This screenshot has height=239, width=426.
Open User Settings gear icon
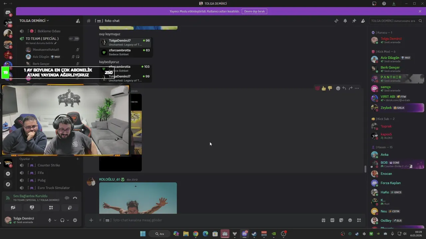[x=75, y=220]
